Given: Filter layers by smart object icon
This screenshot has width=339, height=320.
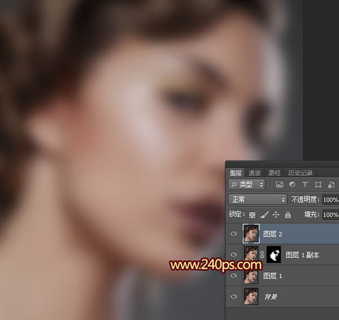Looking at the screenshot, I should tap(331, 184).
